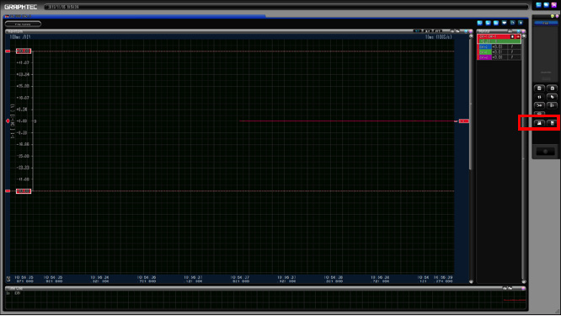This screenshot has width=561, height=316.
Task: Select the blue Free tab in the right panel
Action: (545, 24)
